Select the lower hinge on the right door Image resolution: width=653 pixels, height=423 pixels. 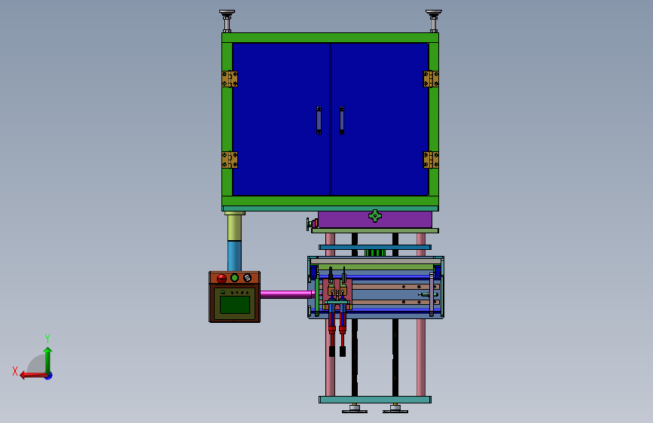(x=431, y=160)
